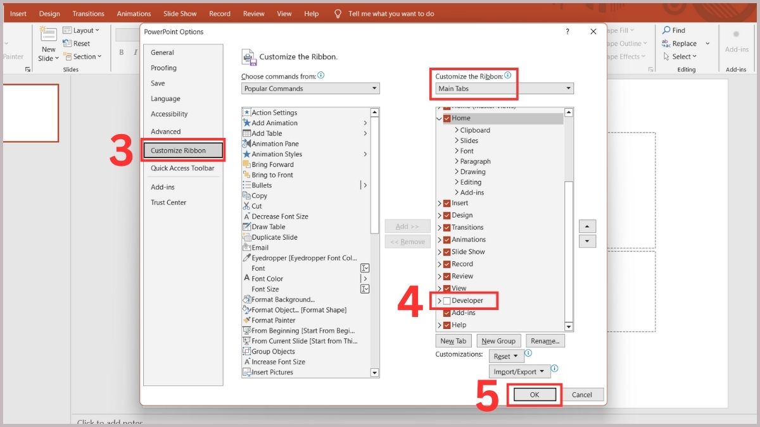Image resolution: width=760 pixels, height=427 pixels.
Task: Open the Main Tabs dropdown
Action: [x=504, y=89]
